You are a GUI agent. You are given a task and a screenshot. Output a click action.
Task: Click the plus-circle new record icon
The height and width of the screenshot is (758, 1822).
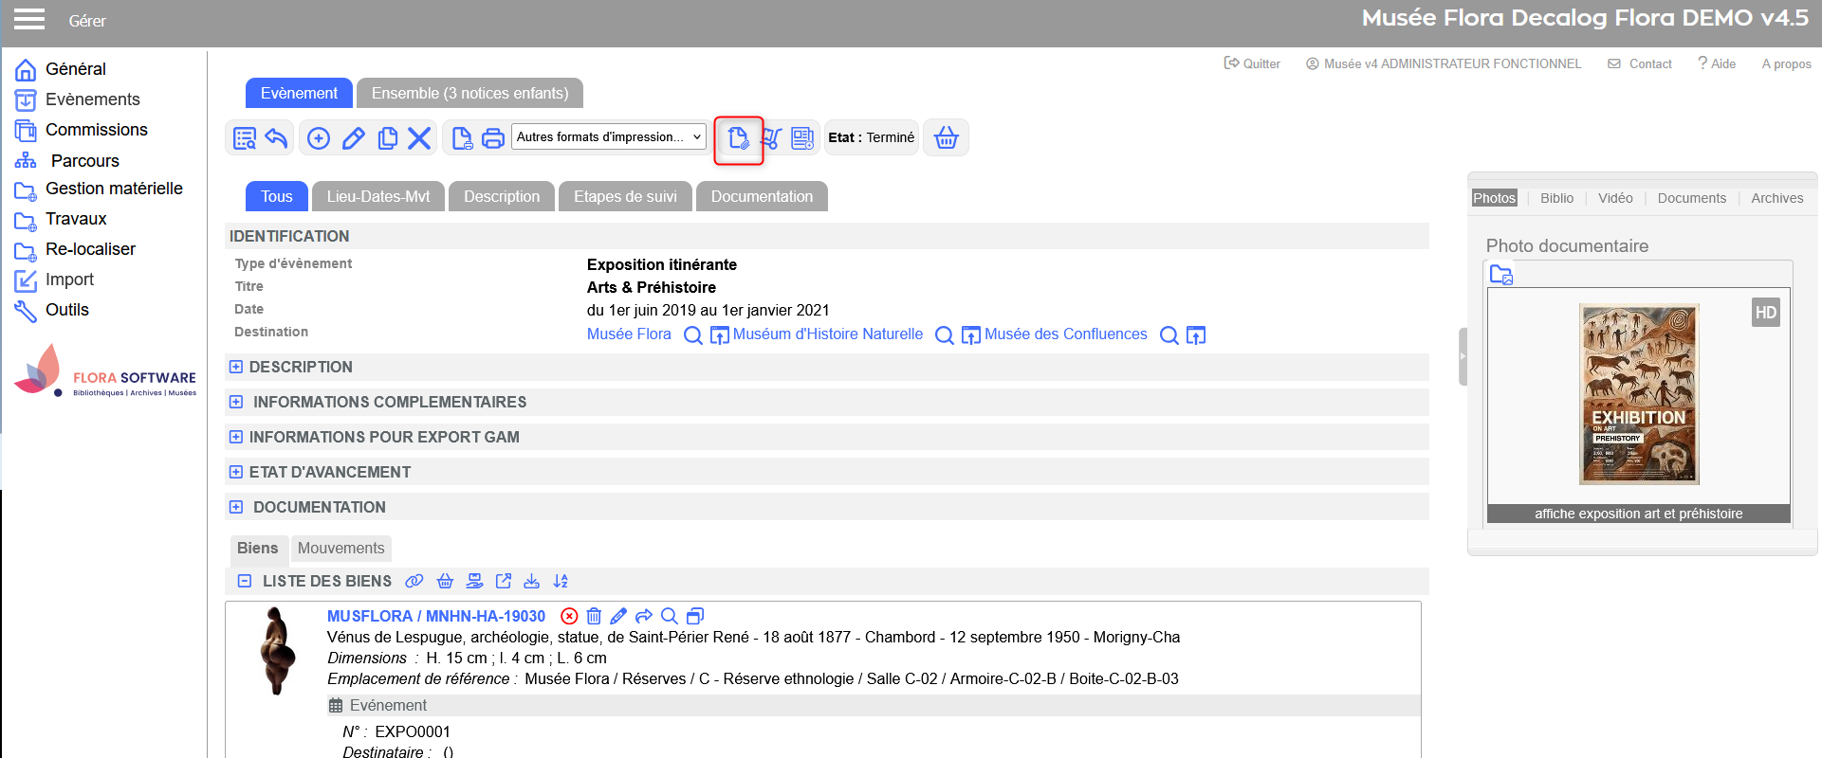click(x=319, y=138)
